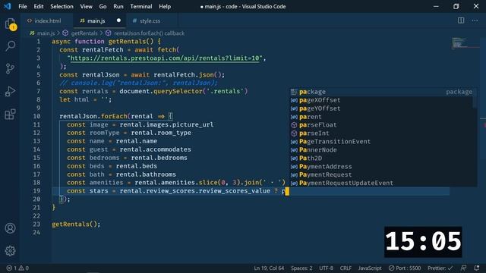Image resolution: width=486 pixels, height=273 pixels.
Task: Select the package suggestion
Action: pyautogui.click(x=381, y=92)
